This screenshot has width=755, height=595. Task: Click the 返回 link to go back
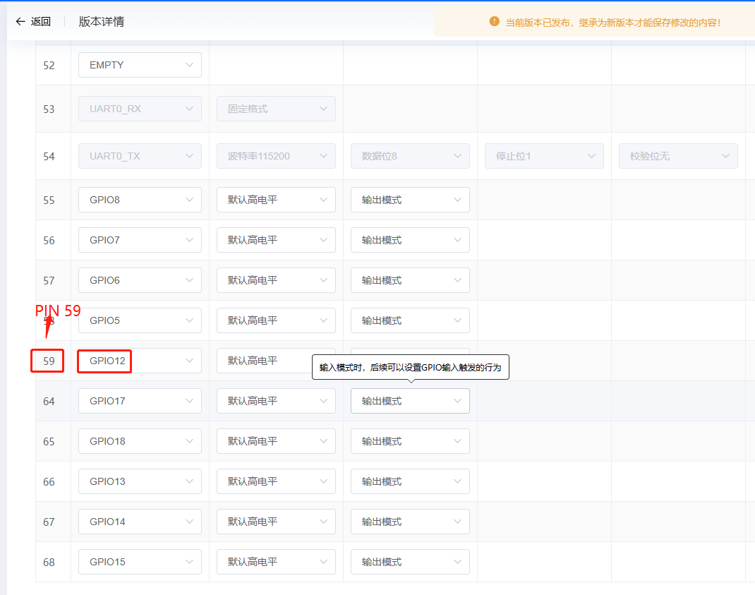point(40,21)
